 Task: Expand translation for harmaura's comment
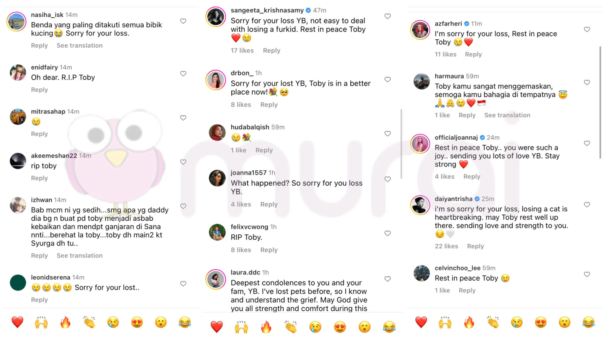pos(507,115)
